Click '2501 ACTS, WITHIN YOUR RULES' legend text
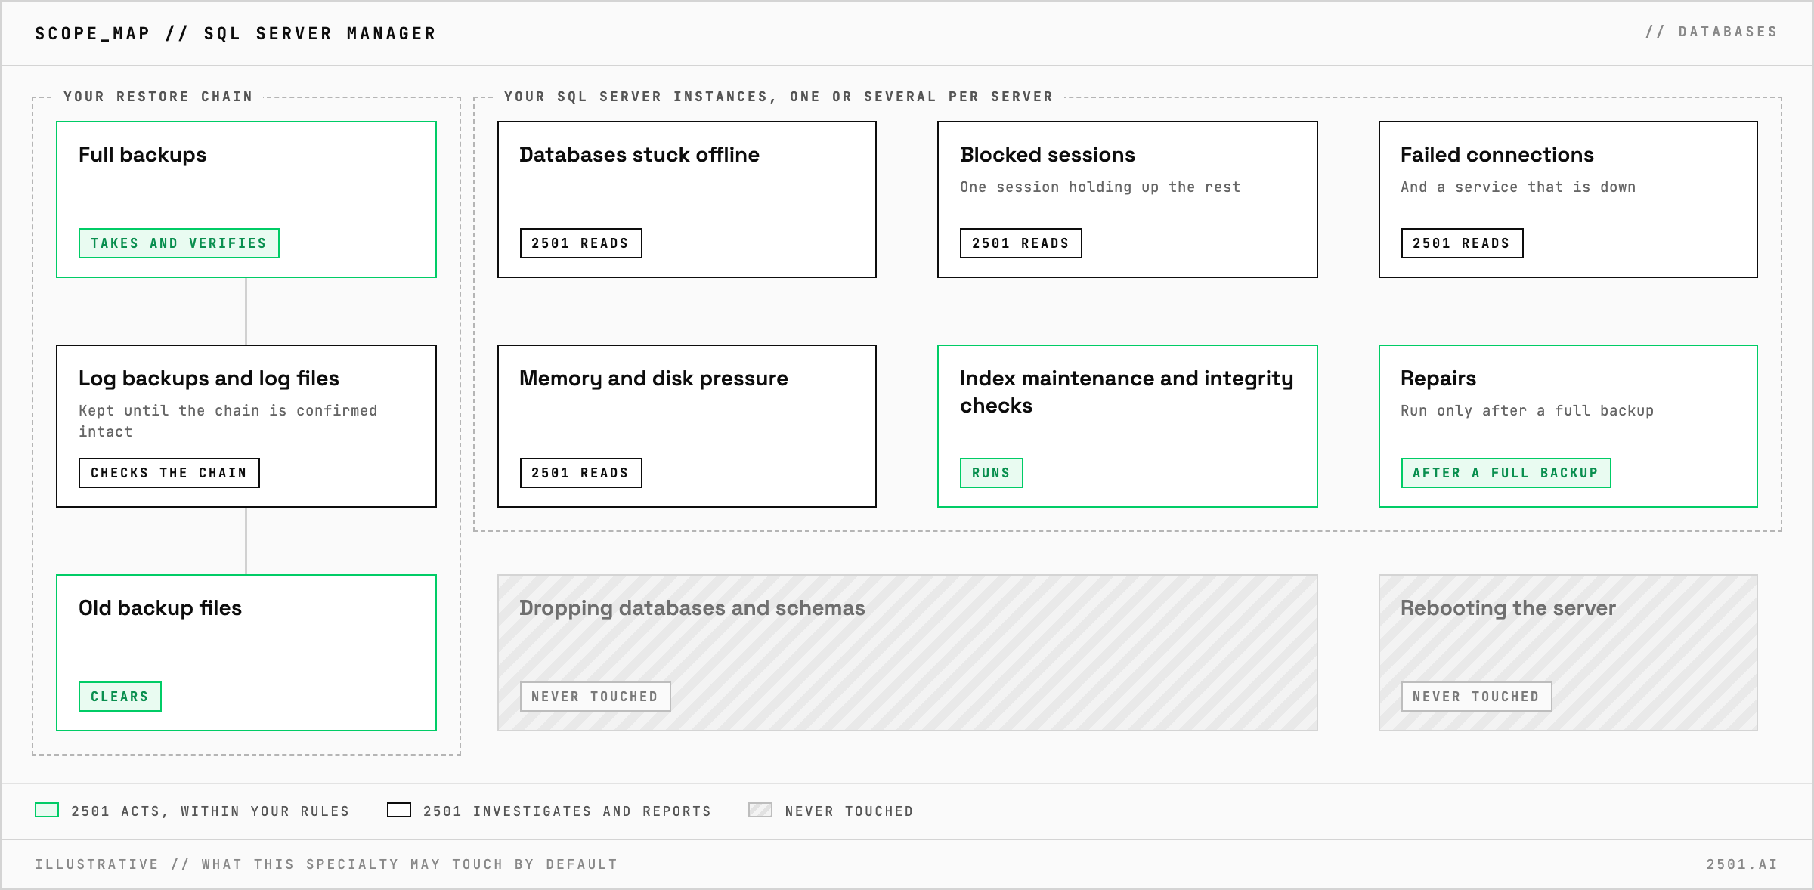 click(211, 811)
